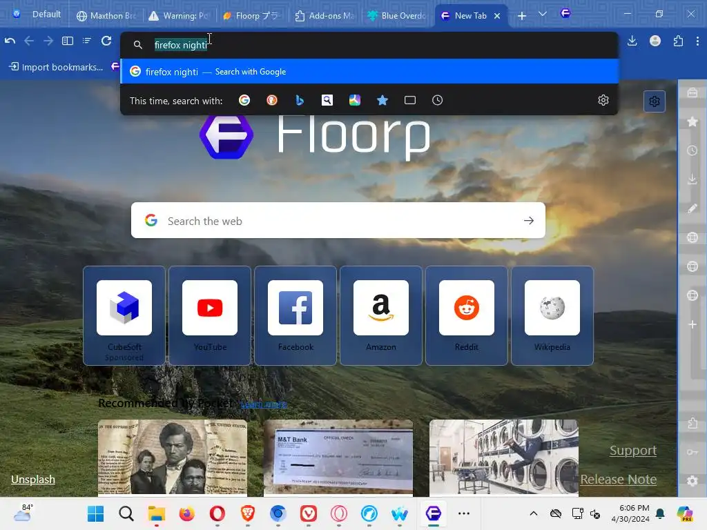Search this time with DuckDuckGo icon

(272, 100)
